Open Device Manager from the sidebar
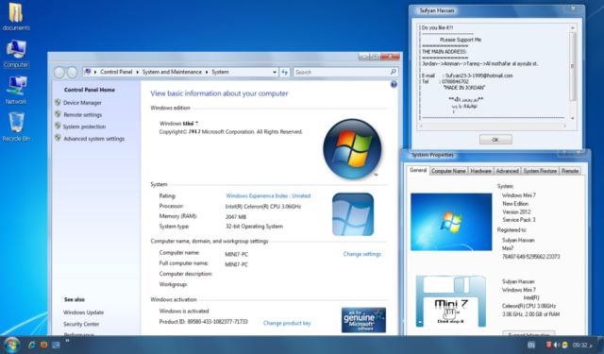Viewport: 604px width, 354px height. pyautogui.click(x=82, y=103)
